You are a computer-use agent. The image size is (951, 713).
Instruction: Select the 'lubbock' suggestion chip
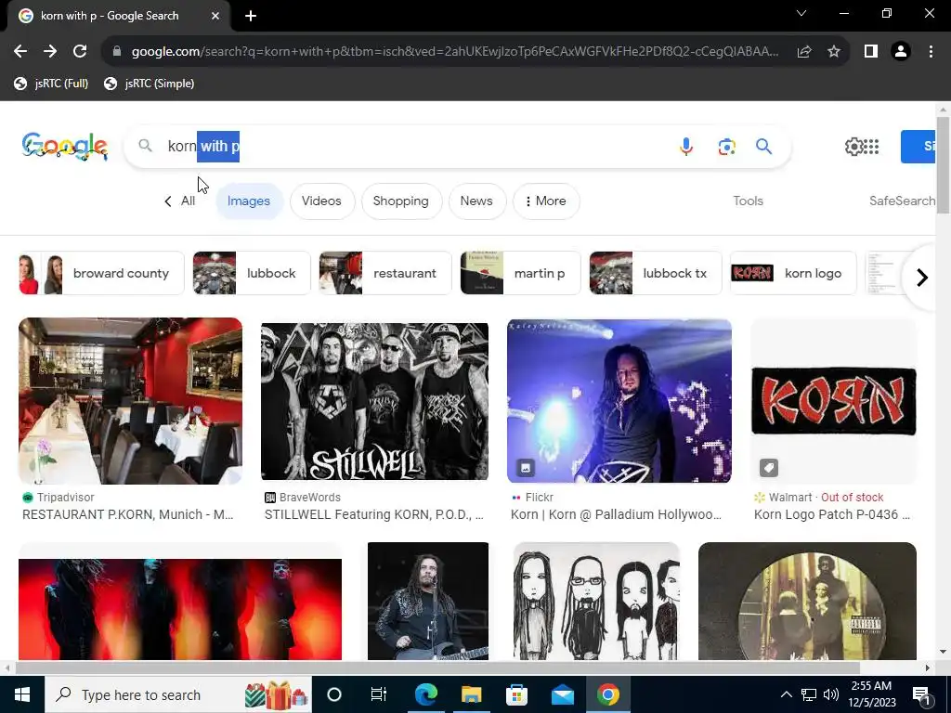coord(251,274)
